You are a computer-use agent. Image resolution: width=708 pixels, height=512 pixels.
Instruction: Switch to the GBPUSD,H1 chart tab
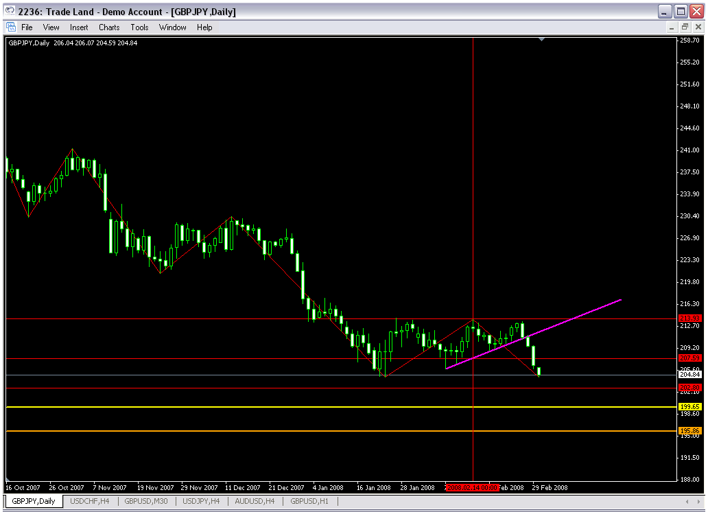(309, 501)
